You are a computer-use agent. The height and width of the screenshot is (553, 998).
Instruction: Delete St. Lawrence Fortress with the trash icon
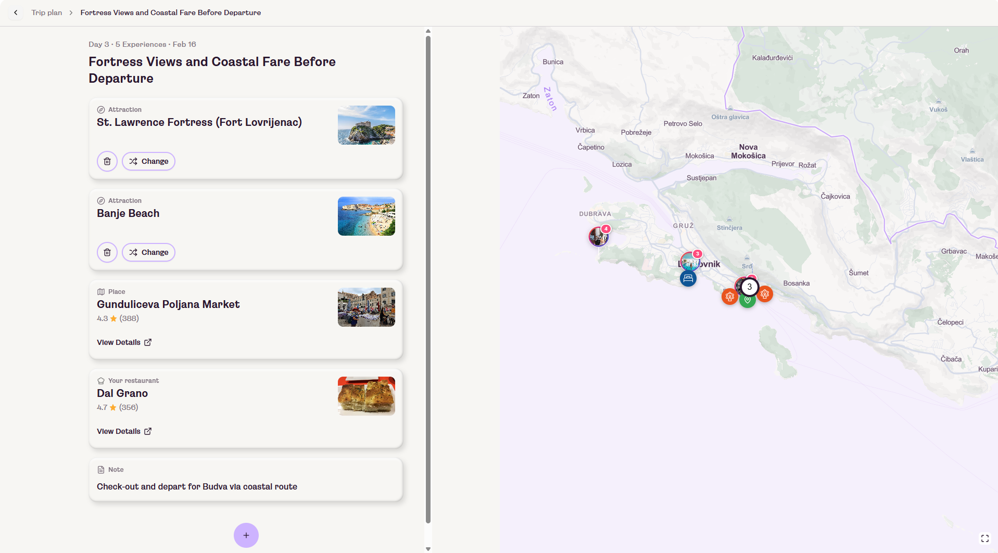tap(107, 161)
